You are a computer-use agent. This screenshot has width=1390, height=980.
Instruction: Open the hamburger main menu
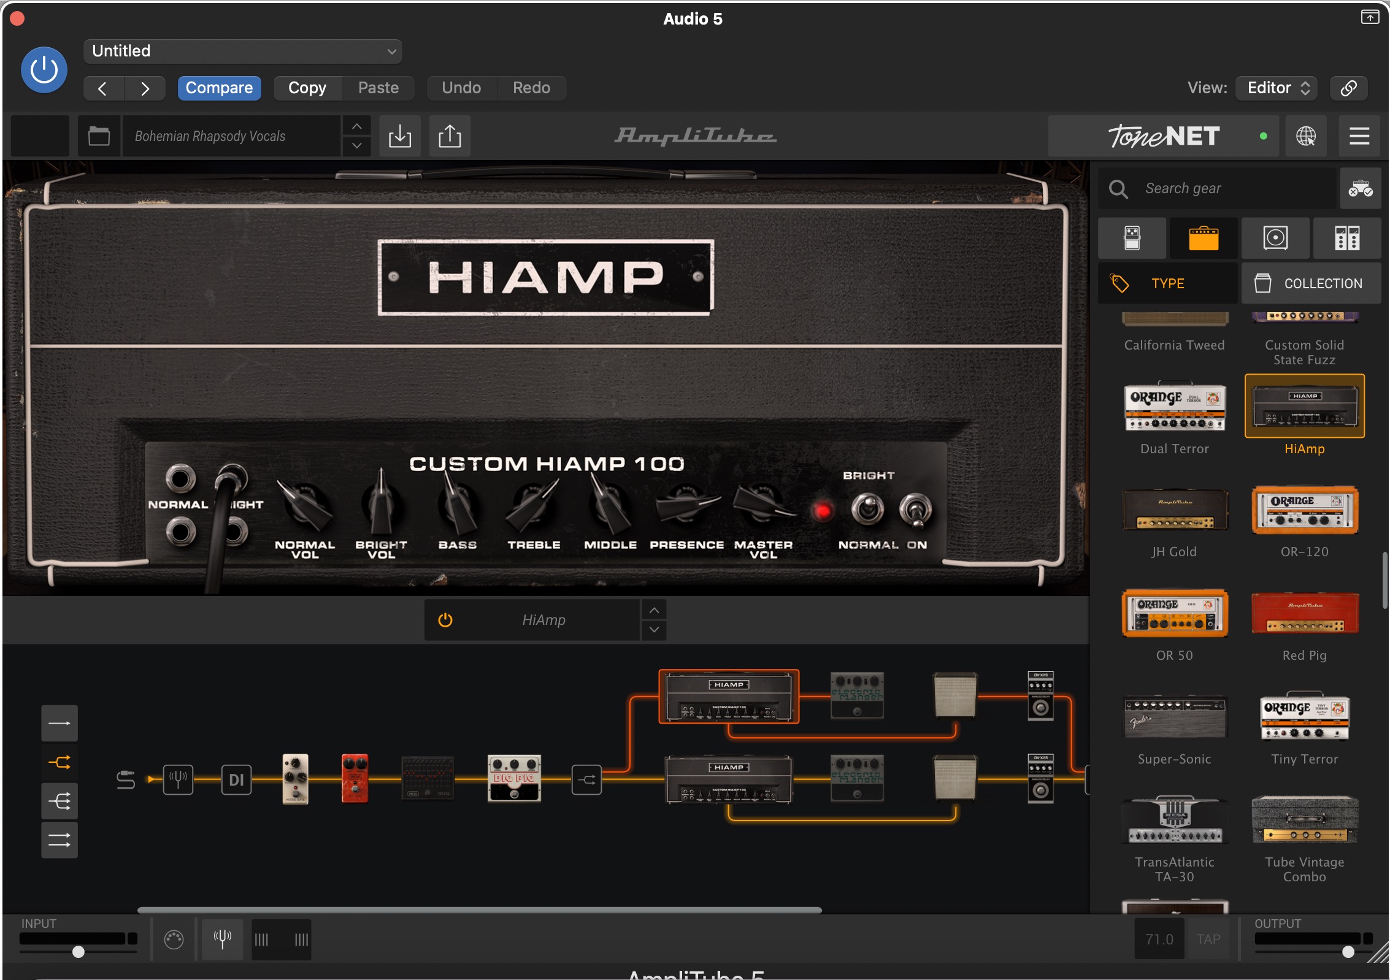click(x=1359, y=136)
